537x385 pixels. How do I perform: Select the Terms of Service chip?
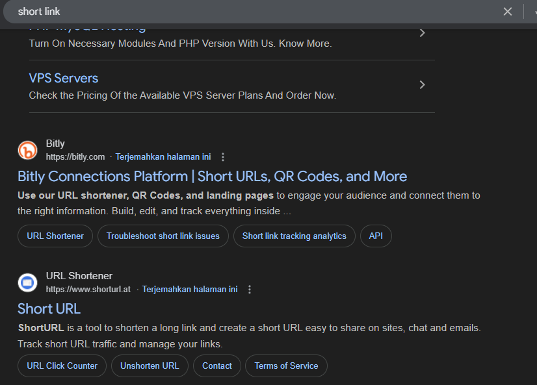(x=286, y=366)
